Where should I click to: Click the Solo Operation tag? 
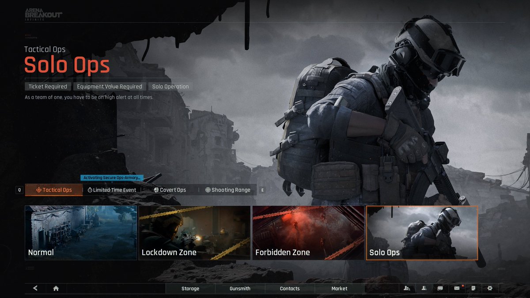coord(170,87)
